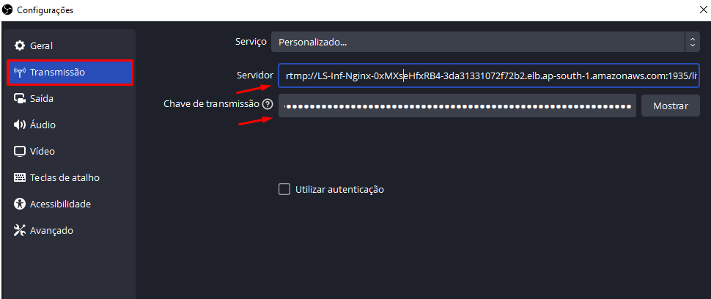Viewport: 711px width, 299px height.
Task: Click the Saída output icon
Action: click(x=20, y=98)
